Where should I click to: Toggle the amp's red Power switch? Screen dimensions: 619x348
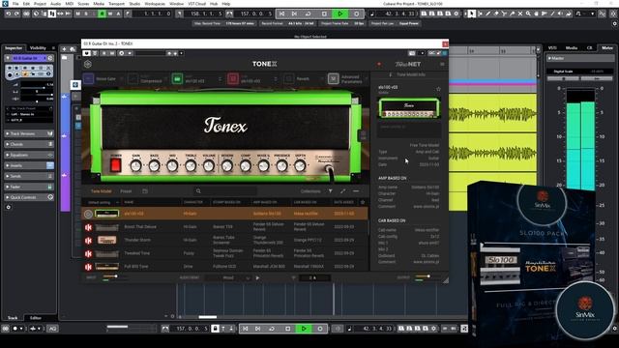(116, 165)
